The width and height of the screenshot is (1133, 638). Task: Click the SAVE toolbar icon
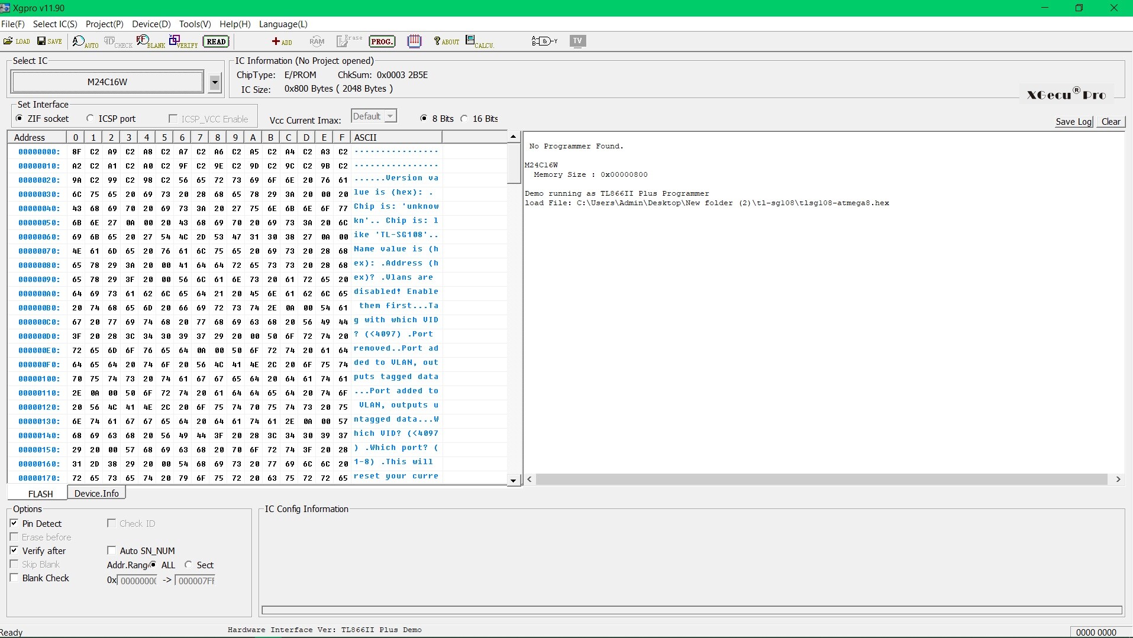pos(50,41)
